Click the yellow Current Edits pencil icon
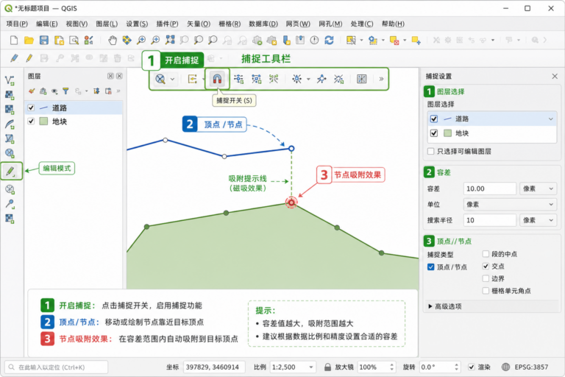 (x=29, y=58)
